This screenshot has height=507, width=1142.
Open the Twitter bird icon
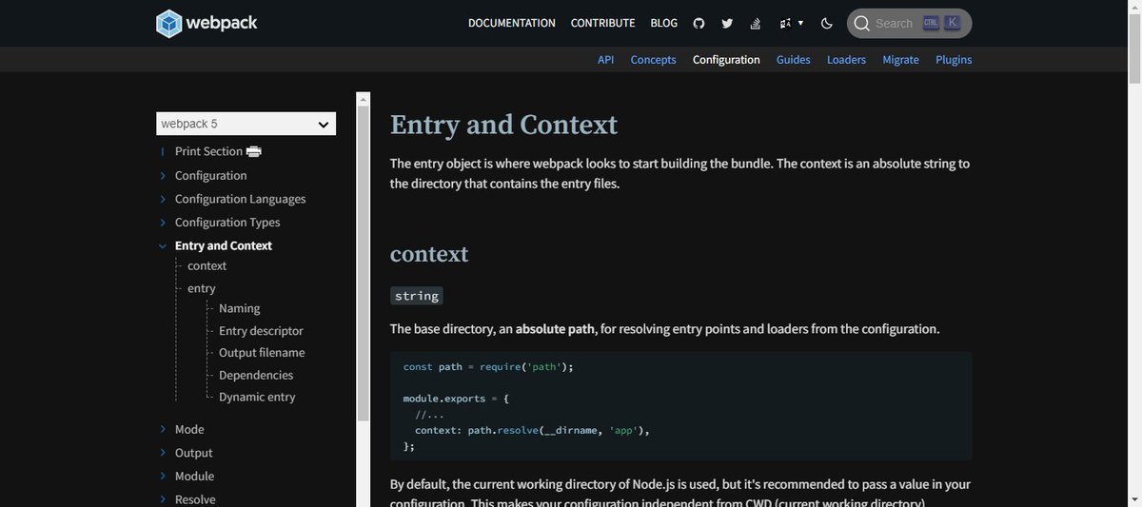pos(727,23)
